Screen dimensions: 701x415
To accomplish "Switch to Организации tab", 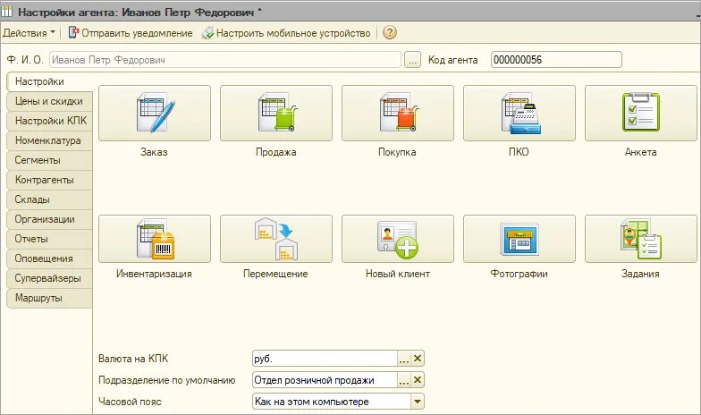I will (49, 219).
